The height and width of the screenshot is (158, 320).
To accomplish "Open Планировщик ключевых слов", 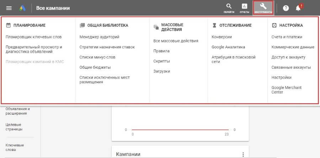I will pyautogui.click(x=34, y=37).
